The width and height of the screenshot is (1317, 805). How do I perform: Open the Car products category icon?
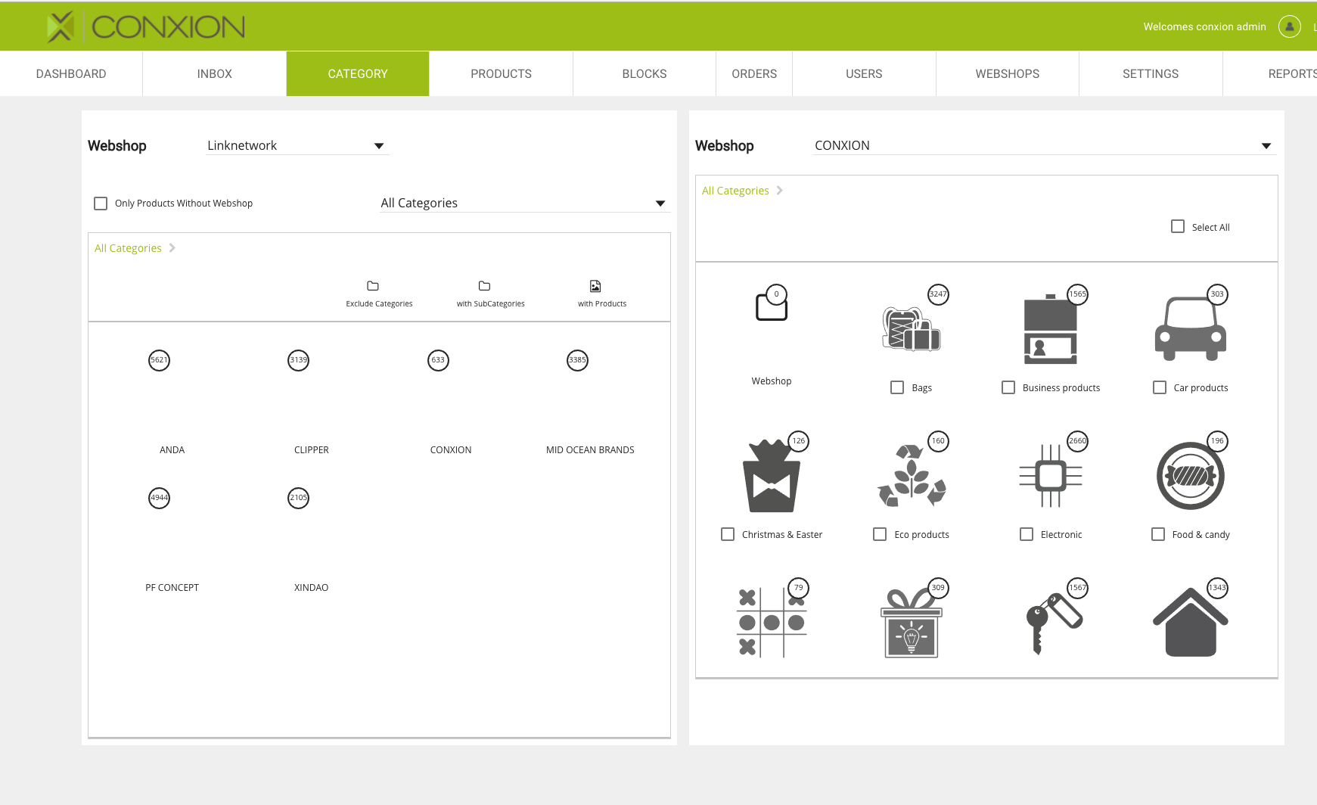point(1191,329)
